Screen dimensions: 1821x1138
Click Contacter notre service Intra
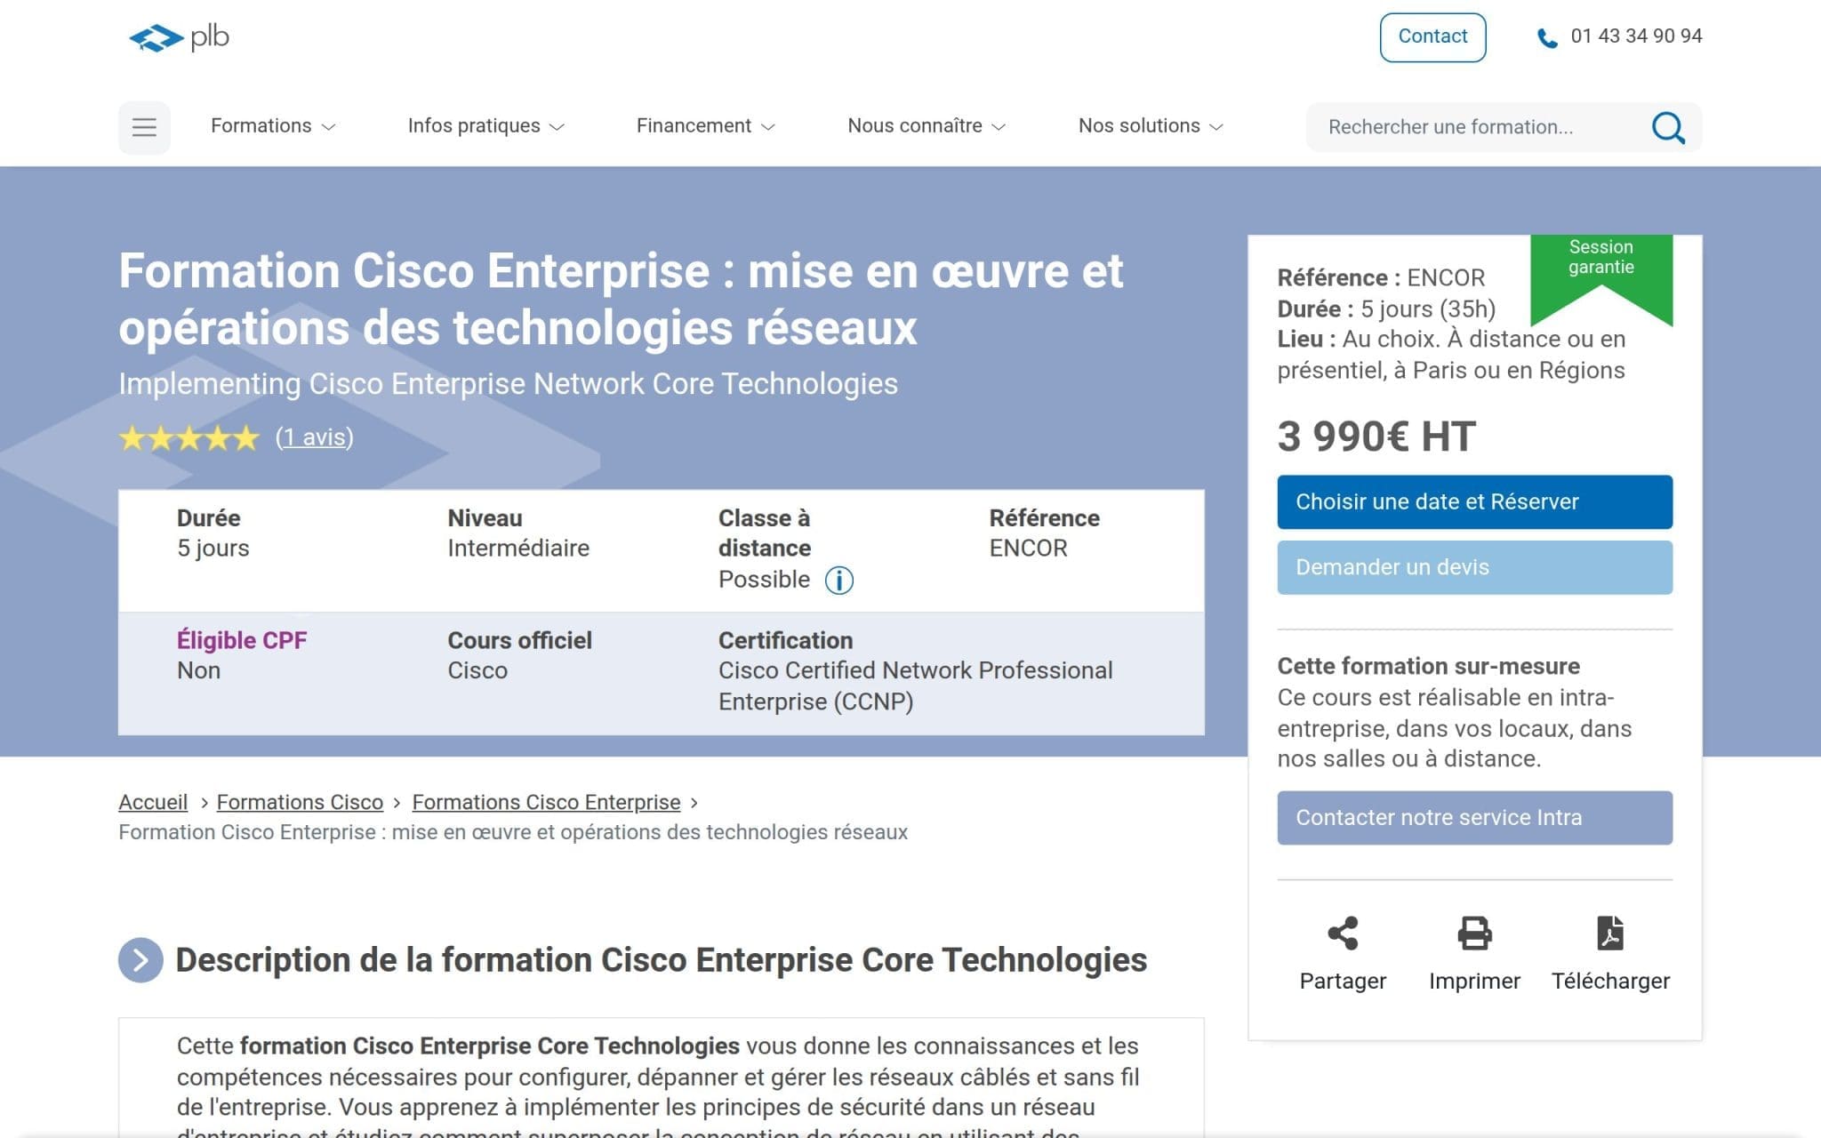tap(1474, 818)
